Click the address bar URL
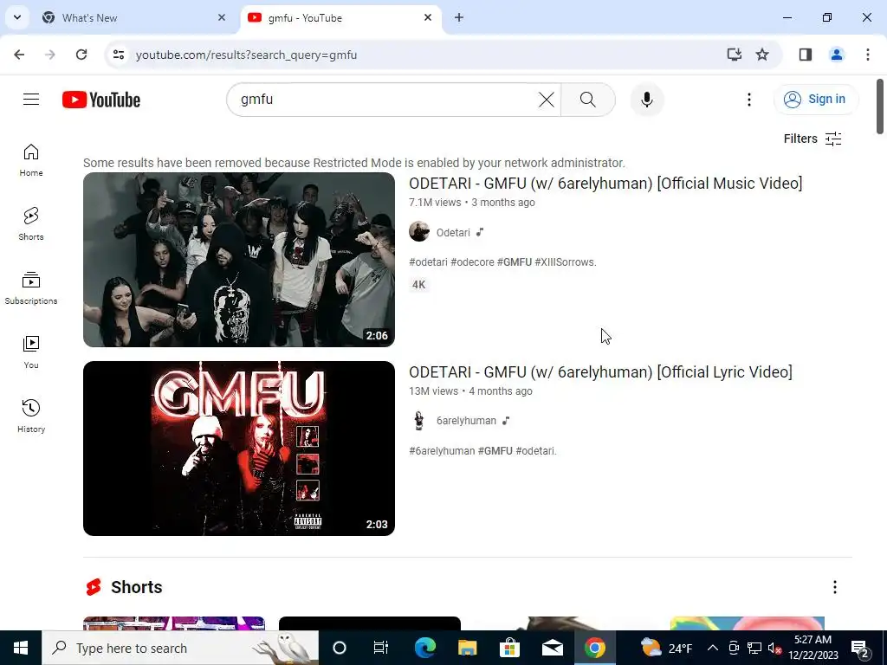887x665 pixels. [x=246, y=55]
